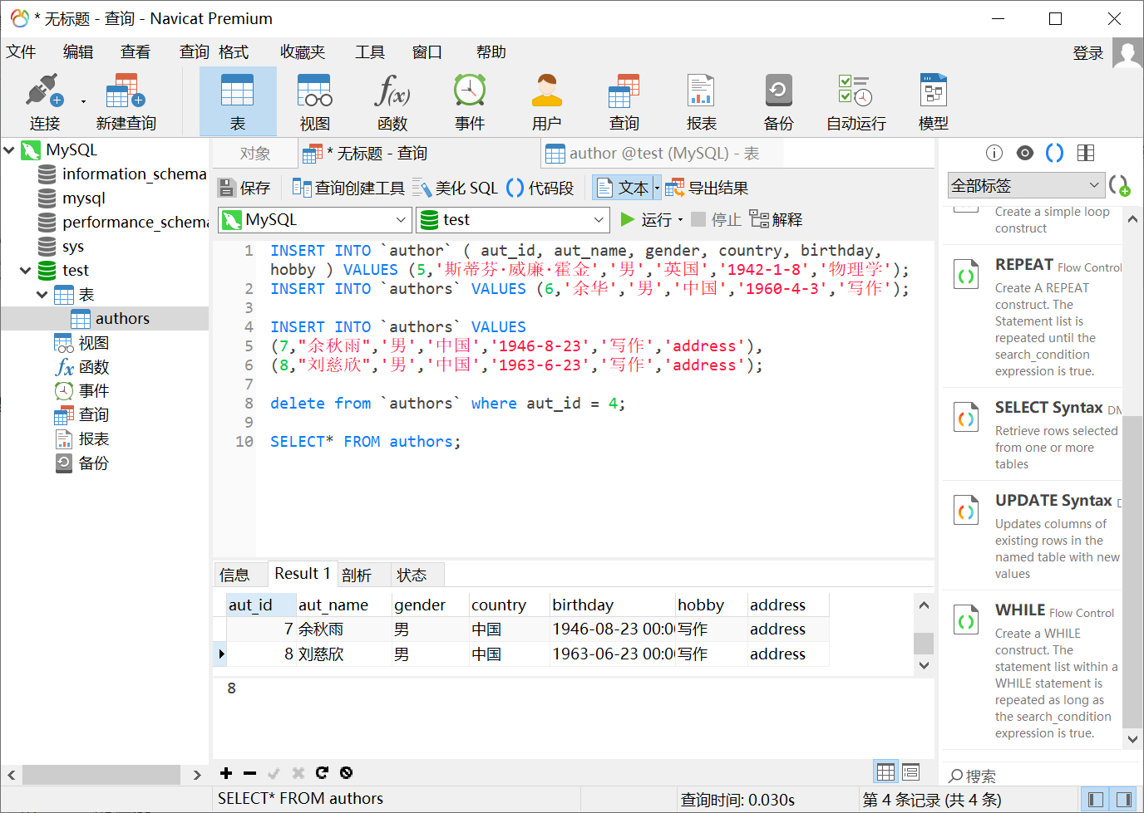The width and height of the screenshot is (1144, 813).
Task: Open the 编辑 menu
Action: click(x=78, y=51)
